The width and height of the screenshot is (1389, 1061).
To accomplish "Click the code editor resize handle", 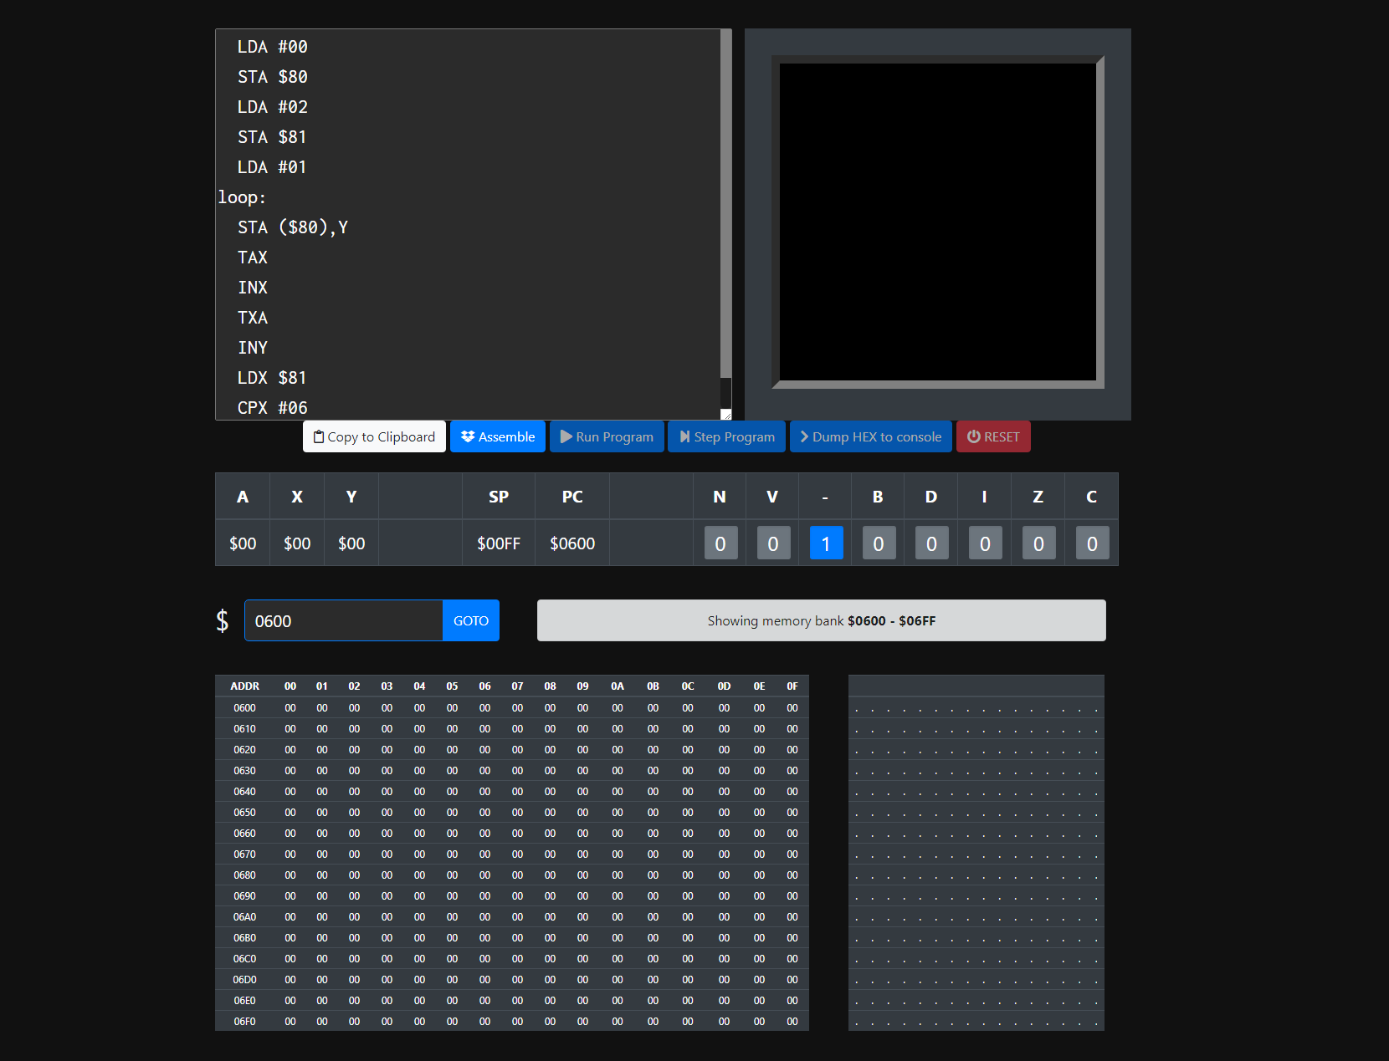I will click(x=726, y=415).
